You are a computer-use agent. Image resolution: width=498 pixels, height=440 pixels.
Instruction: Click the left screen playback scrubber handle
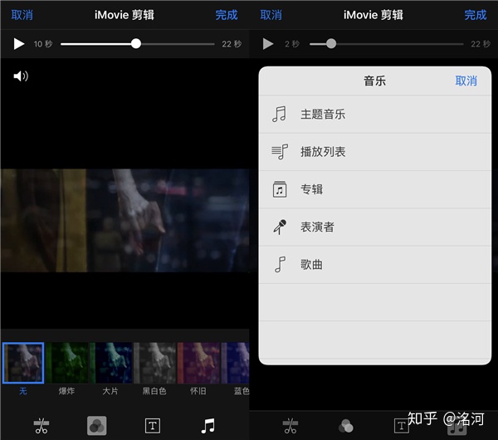(x=136, y=44)
